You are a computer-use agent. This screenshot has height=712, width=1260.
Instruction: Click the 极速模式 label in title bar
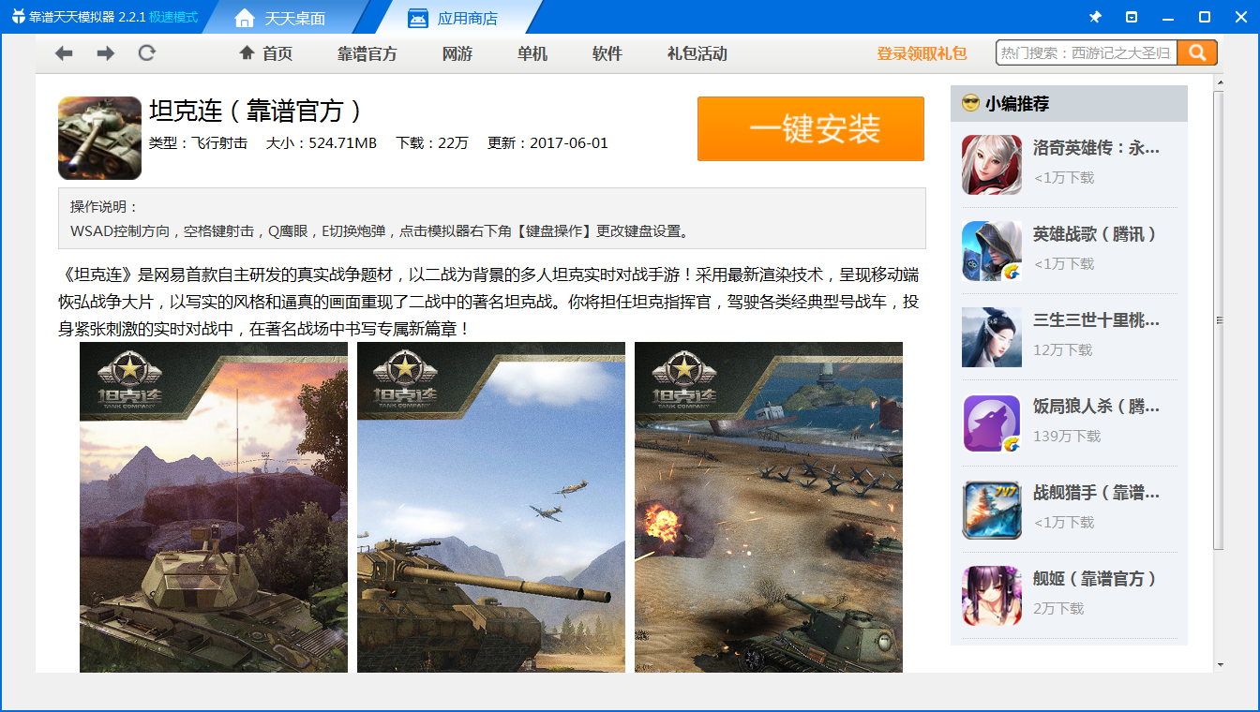[x=173, y=18]
